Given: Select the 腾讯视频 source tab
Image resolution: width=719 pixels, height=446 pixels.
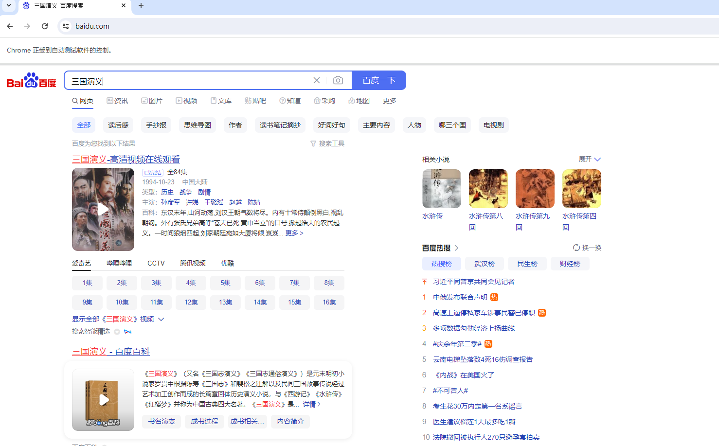Looking at the screenshot, I should [193, 263].
